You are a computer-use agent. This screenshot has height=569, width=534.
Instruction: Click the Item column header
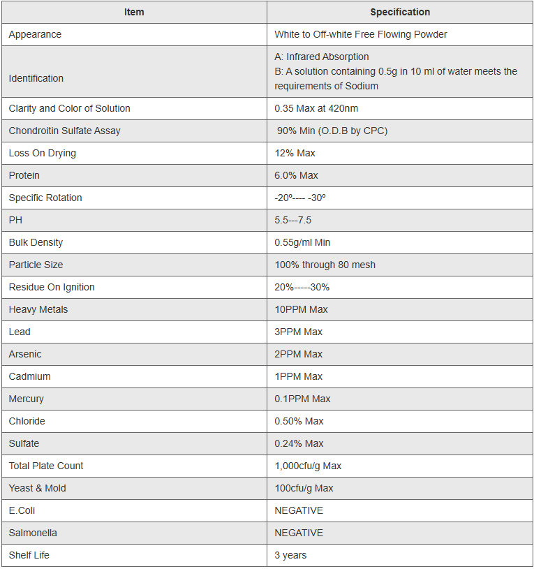pyautogui.click(x=134, y=12)
